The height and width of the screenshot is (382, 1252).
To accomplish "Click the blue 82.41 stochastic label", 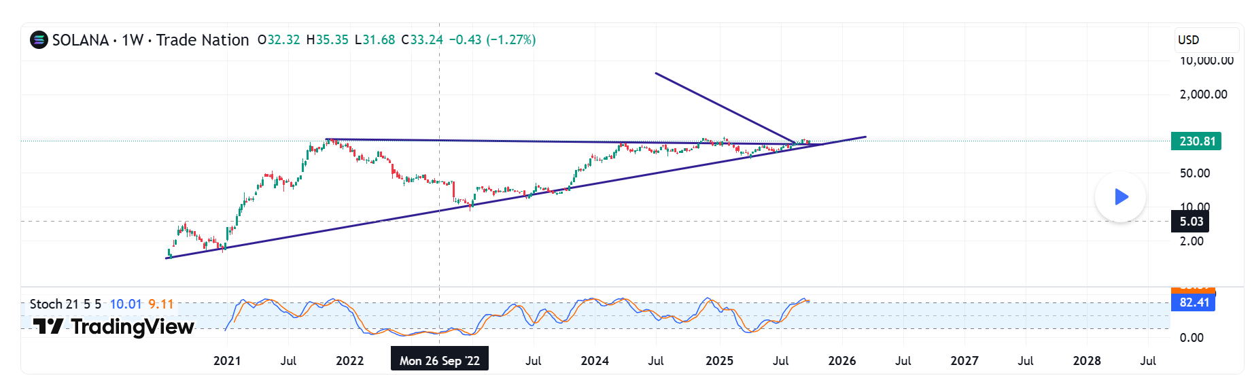I will [x=1193, y=302].
